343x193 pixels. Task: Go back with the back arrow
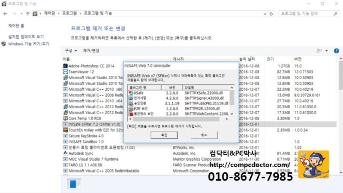pos(5,14)
